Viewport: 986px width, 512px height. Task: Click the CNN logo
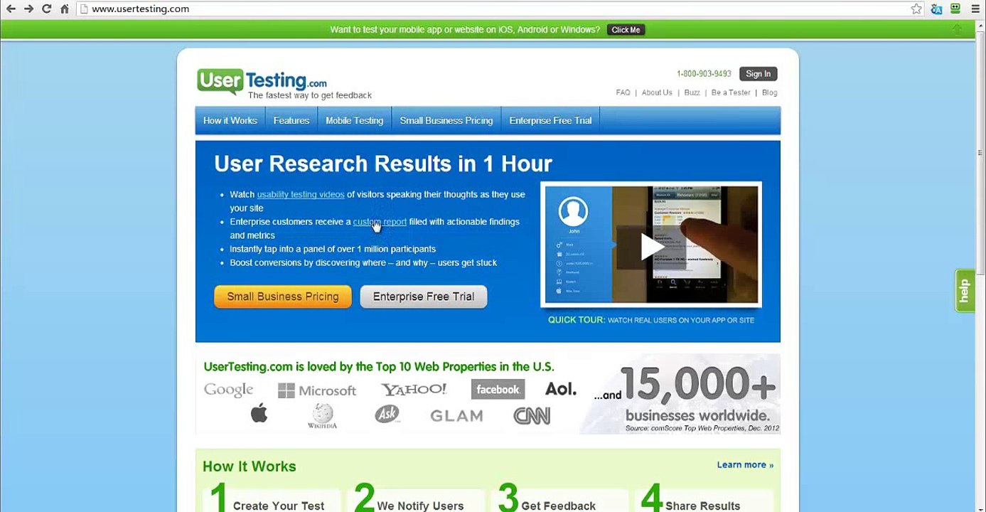[532, 415]
